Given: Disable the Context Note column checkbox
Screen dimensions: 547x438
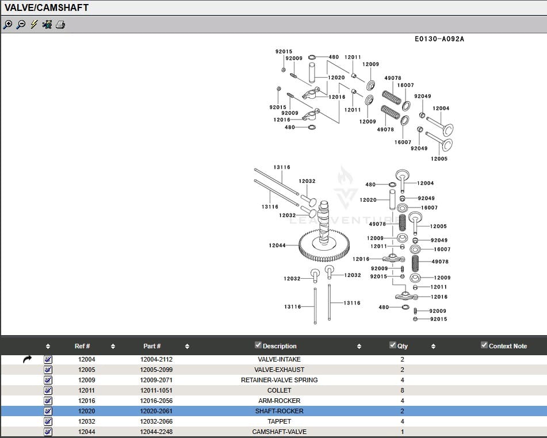Looking at the screenshot, I should pos(484,345).
